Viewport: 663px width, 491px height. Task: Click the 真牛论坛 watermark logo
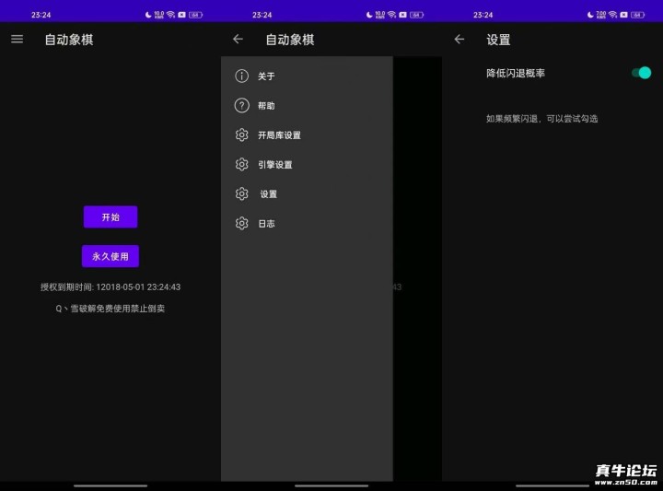(625, 471)
